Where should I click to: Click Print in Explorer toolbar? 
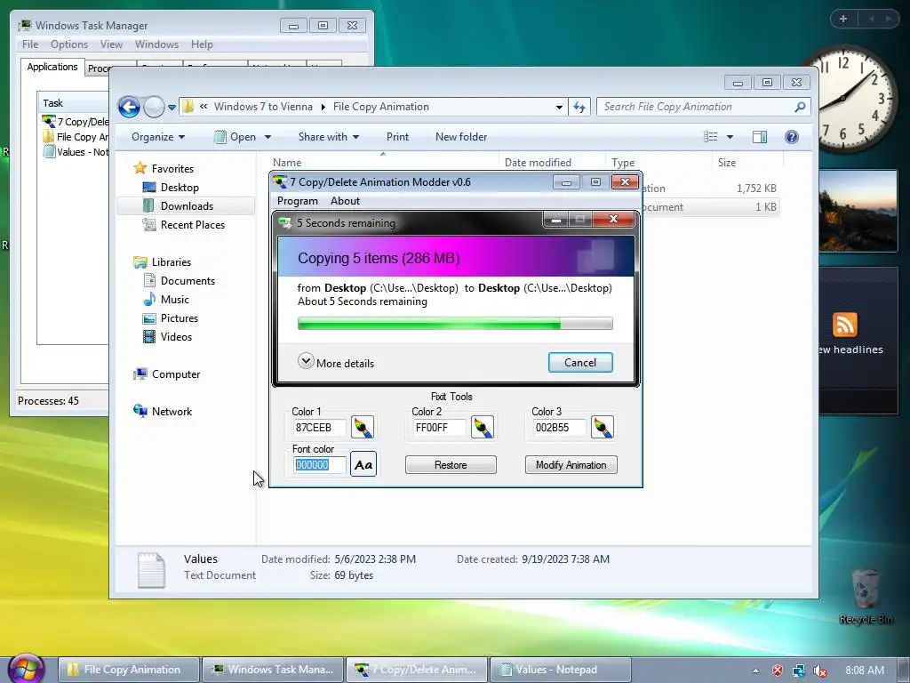[397, 137]
